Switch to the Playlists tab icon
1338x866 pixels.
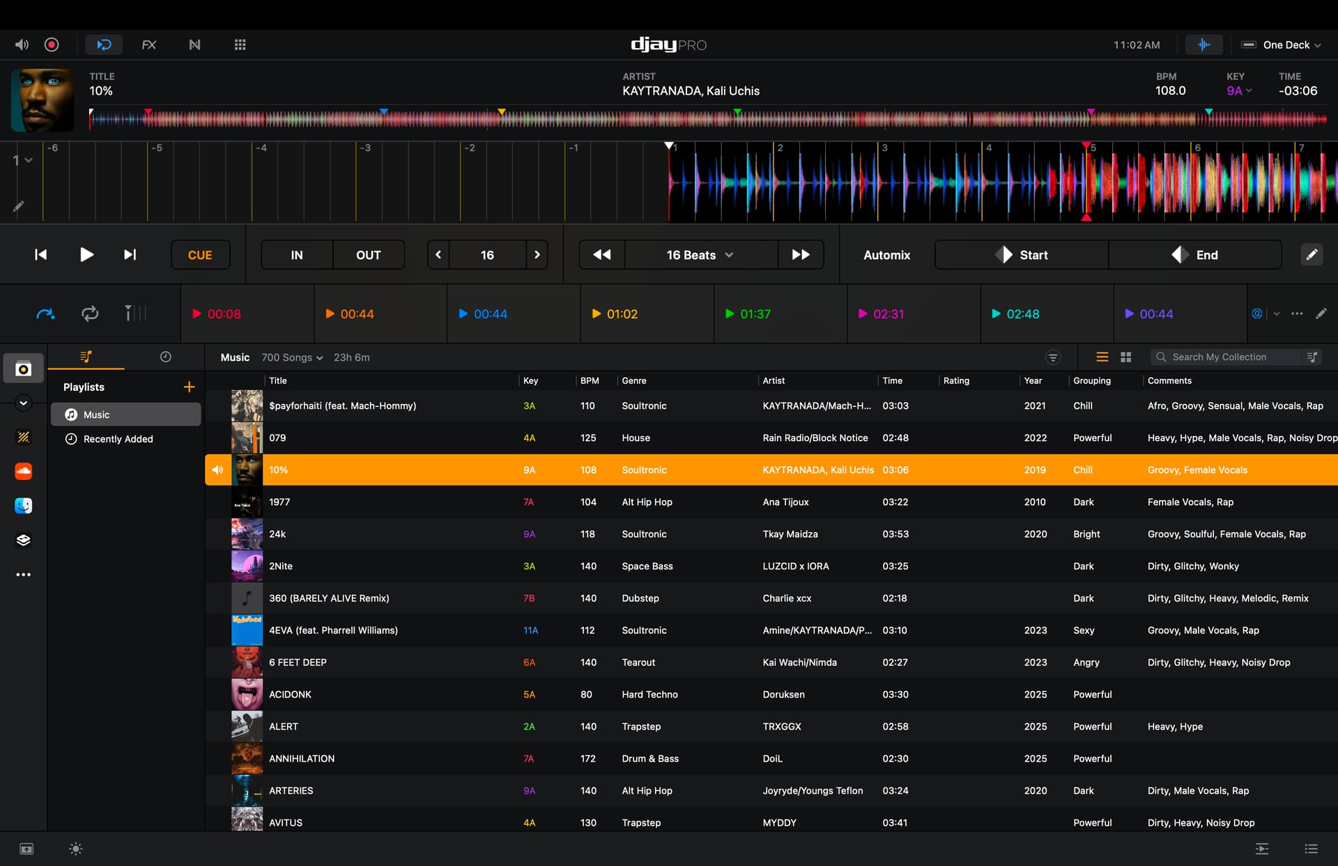(x=86, y=357)
